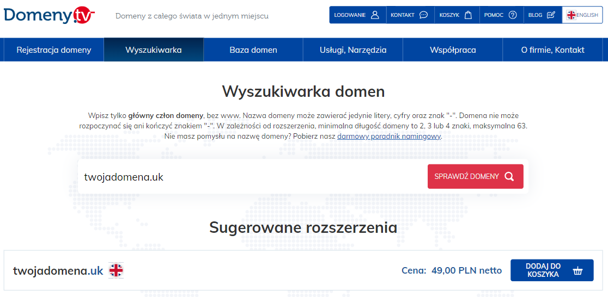Click the UK flag in the English button
The image size is (608, 297).
[x=571, y=15]
